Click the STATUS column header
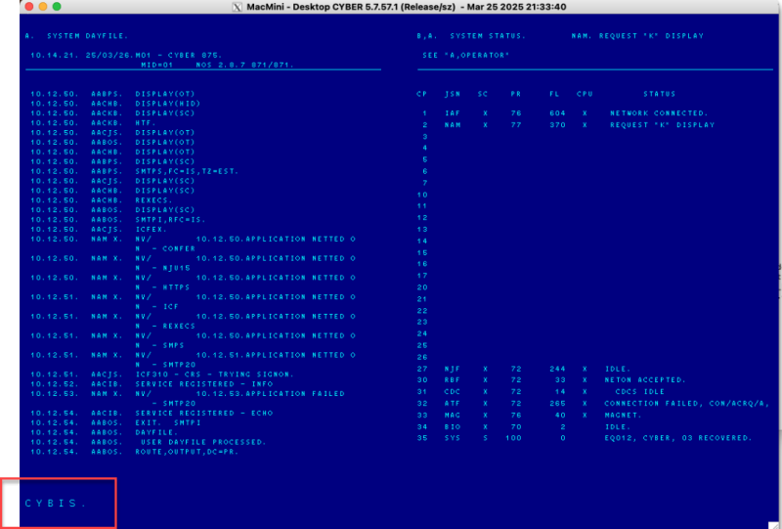Screen dimensions: 782x529 point(659,94)
